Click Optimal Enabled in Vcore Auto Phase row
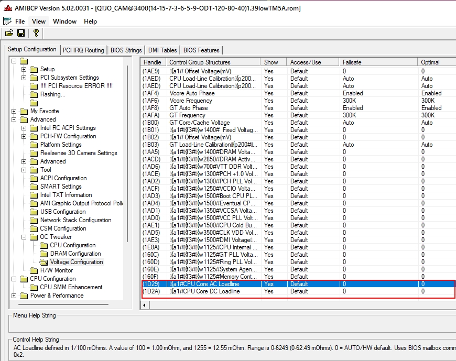 [x=431, y=93]
